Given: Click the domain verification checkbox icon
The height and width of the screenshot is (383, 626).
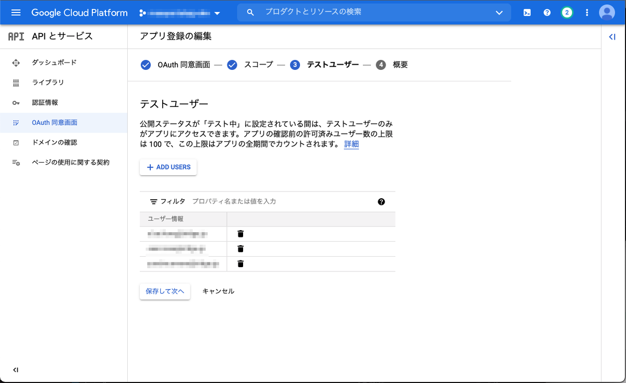Looking at the screenshot, I should [x=16, y=142].
